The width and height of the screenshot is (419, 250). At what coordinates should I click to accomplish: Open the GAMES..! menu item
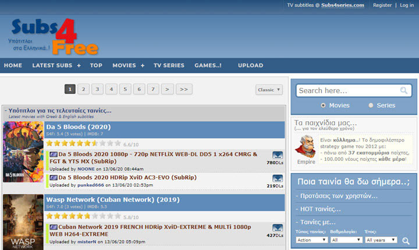208,65
